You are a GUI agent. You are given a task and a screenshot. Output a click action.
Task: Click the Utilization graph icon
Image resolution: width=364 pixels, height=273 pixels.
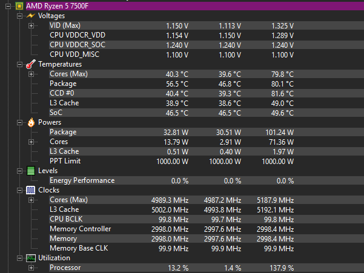click(x=31, y=258)
